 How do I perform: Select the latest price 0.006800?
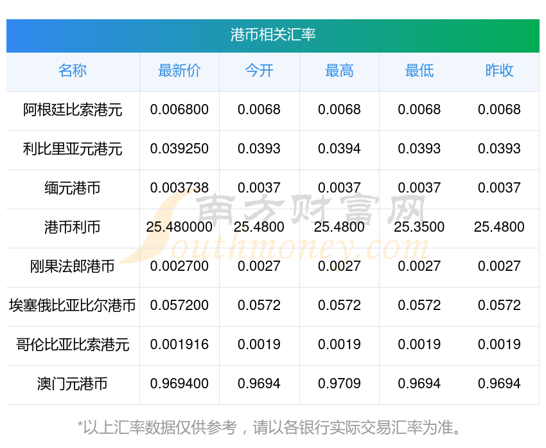click(179, 110)
